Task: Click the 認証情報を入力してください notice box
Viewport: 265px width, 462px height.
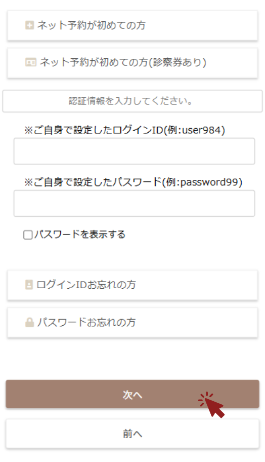Action: tap(132, 101)
